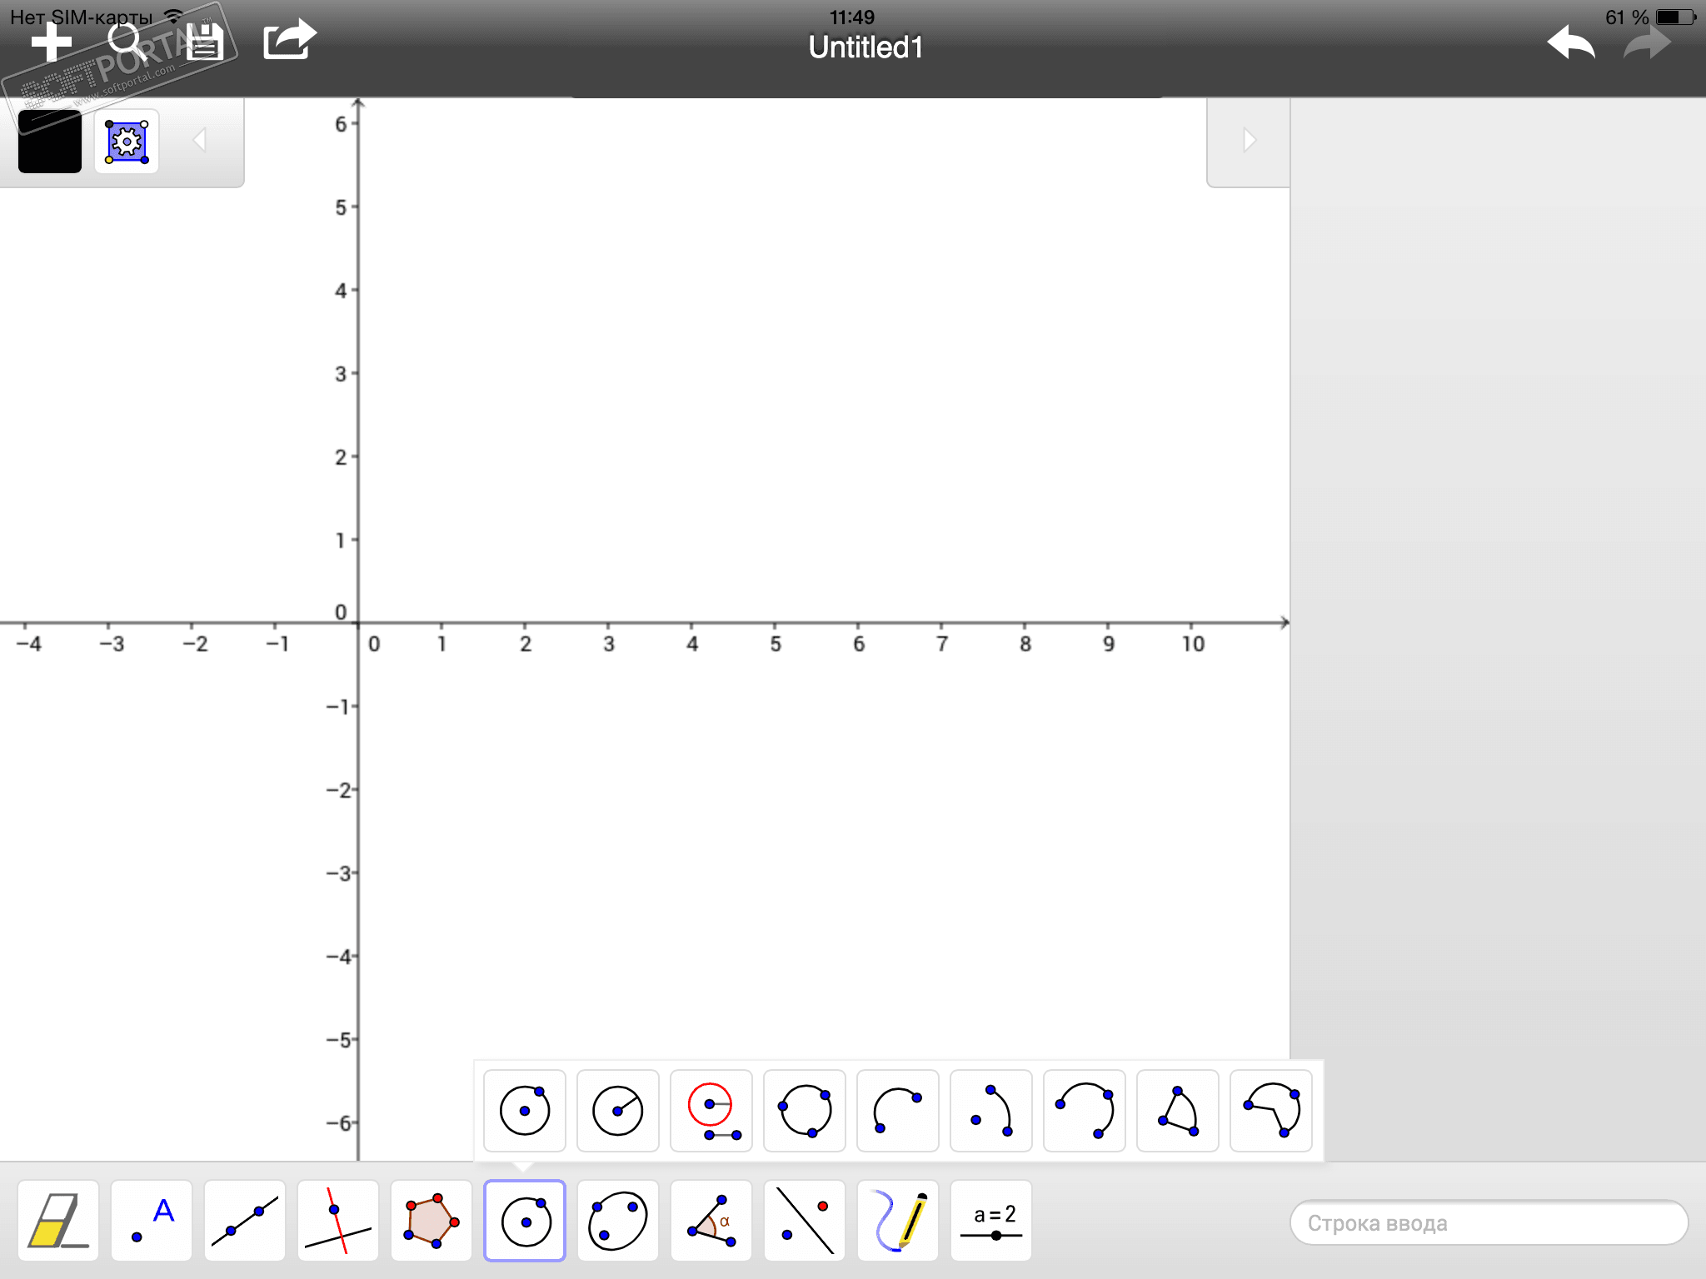Open graphics view settings gear
This screenshot has height=1279, width=1706.
click(127, 142)
